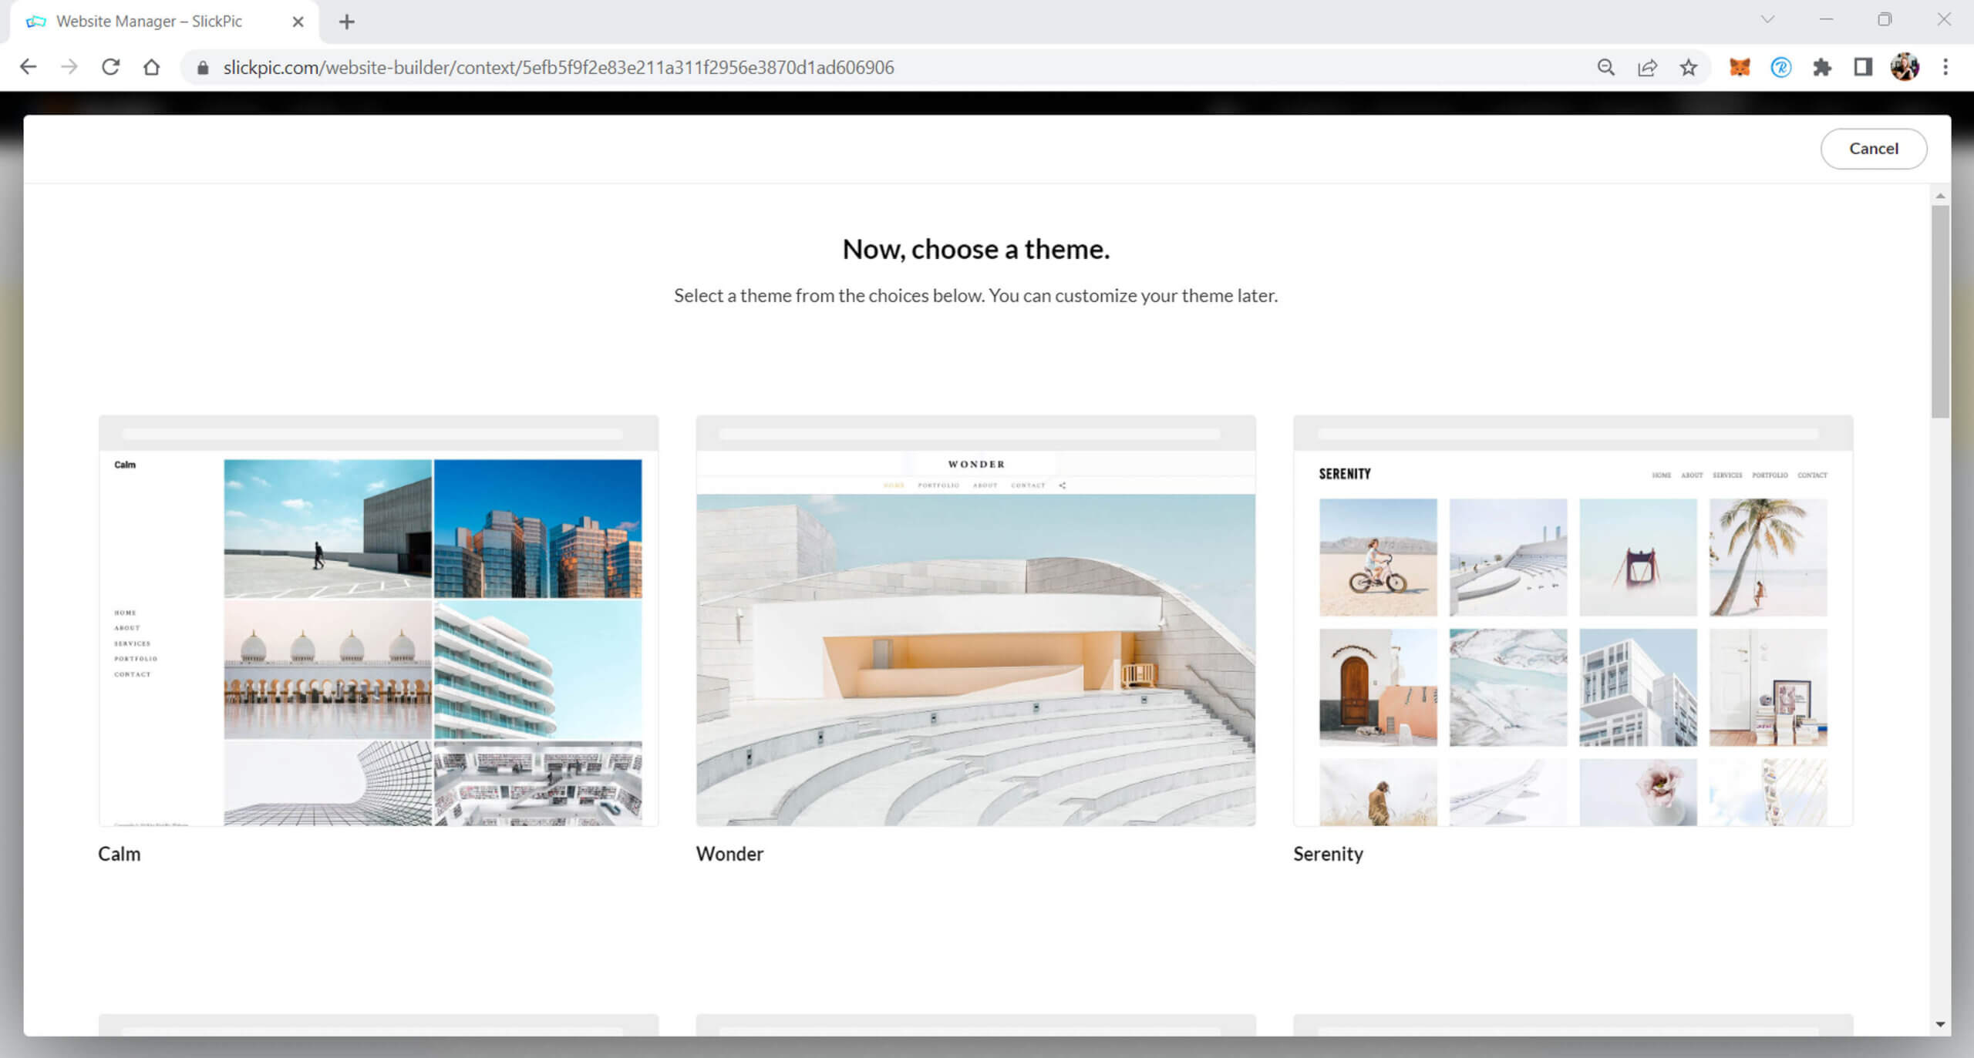The width and height of the screenshot is (1974, 1058).
Task: Open the Chrome profile avatar
Action: point(1905,67)
